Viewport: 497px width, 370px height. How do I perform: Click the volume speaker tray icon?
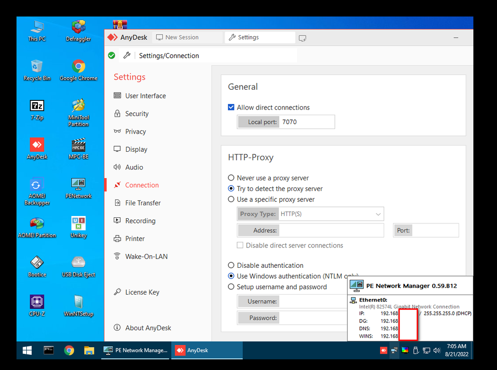pos(437,350)
